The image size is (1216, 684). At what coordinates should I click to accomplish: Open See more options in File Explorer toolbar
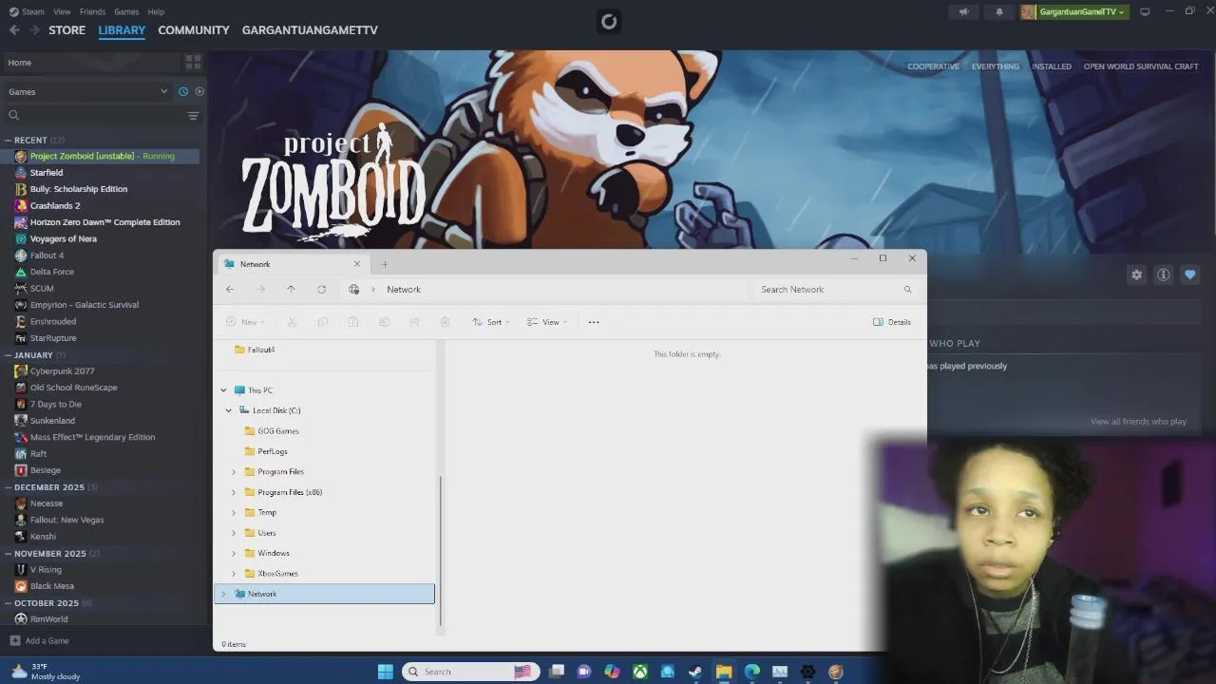pyautogui.click(x=594, y=322)
